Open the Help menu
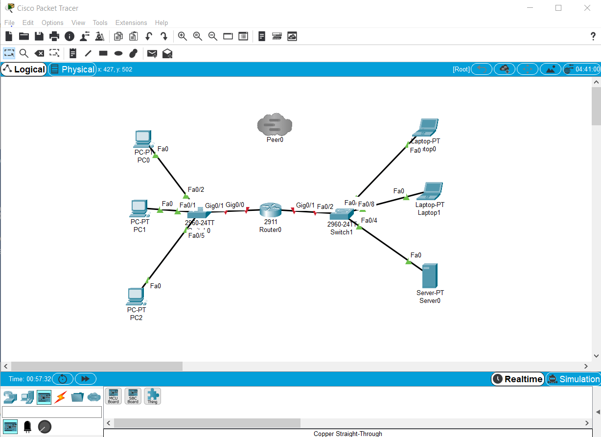The height and width of the screenshot is (437, 601). point(162,23)
